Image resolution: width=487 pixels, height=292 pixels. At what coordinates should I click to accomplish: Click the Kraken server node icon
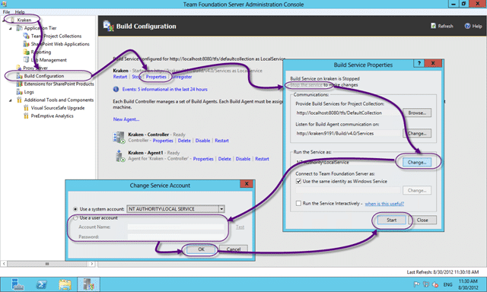[12, 20]
